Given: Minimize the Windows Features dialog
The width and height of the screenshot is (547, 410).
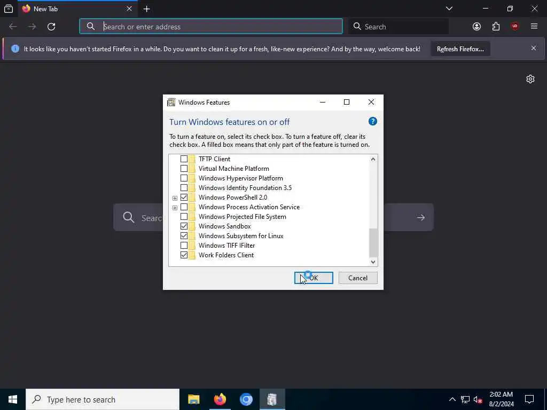Looking at the screenshot, I should tap(322, 102).
